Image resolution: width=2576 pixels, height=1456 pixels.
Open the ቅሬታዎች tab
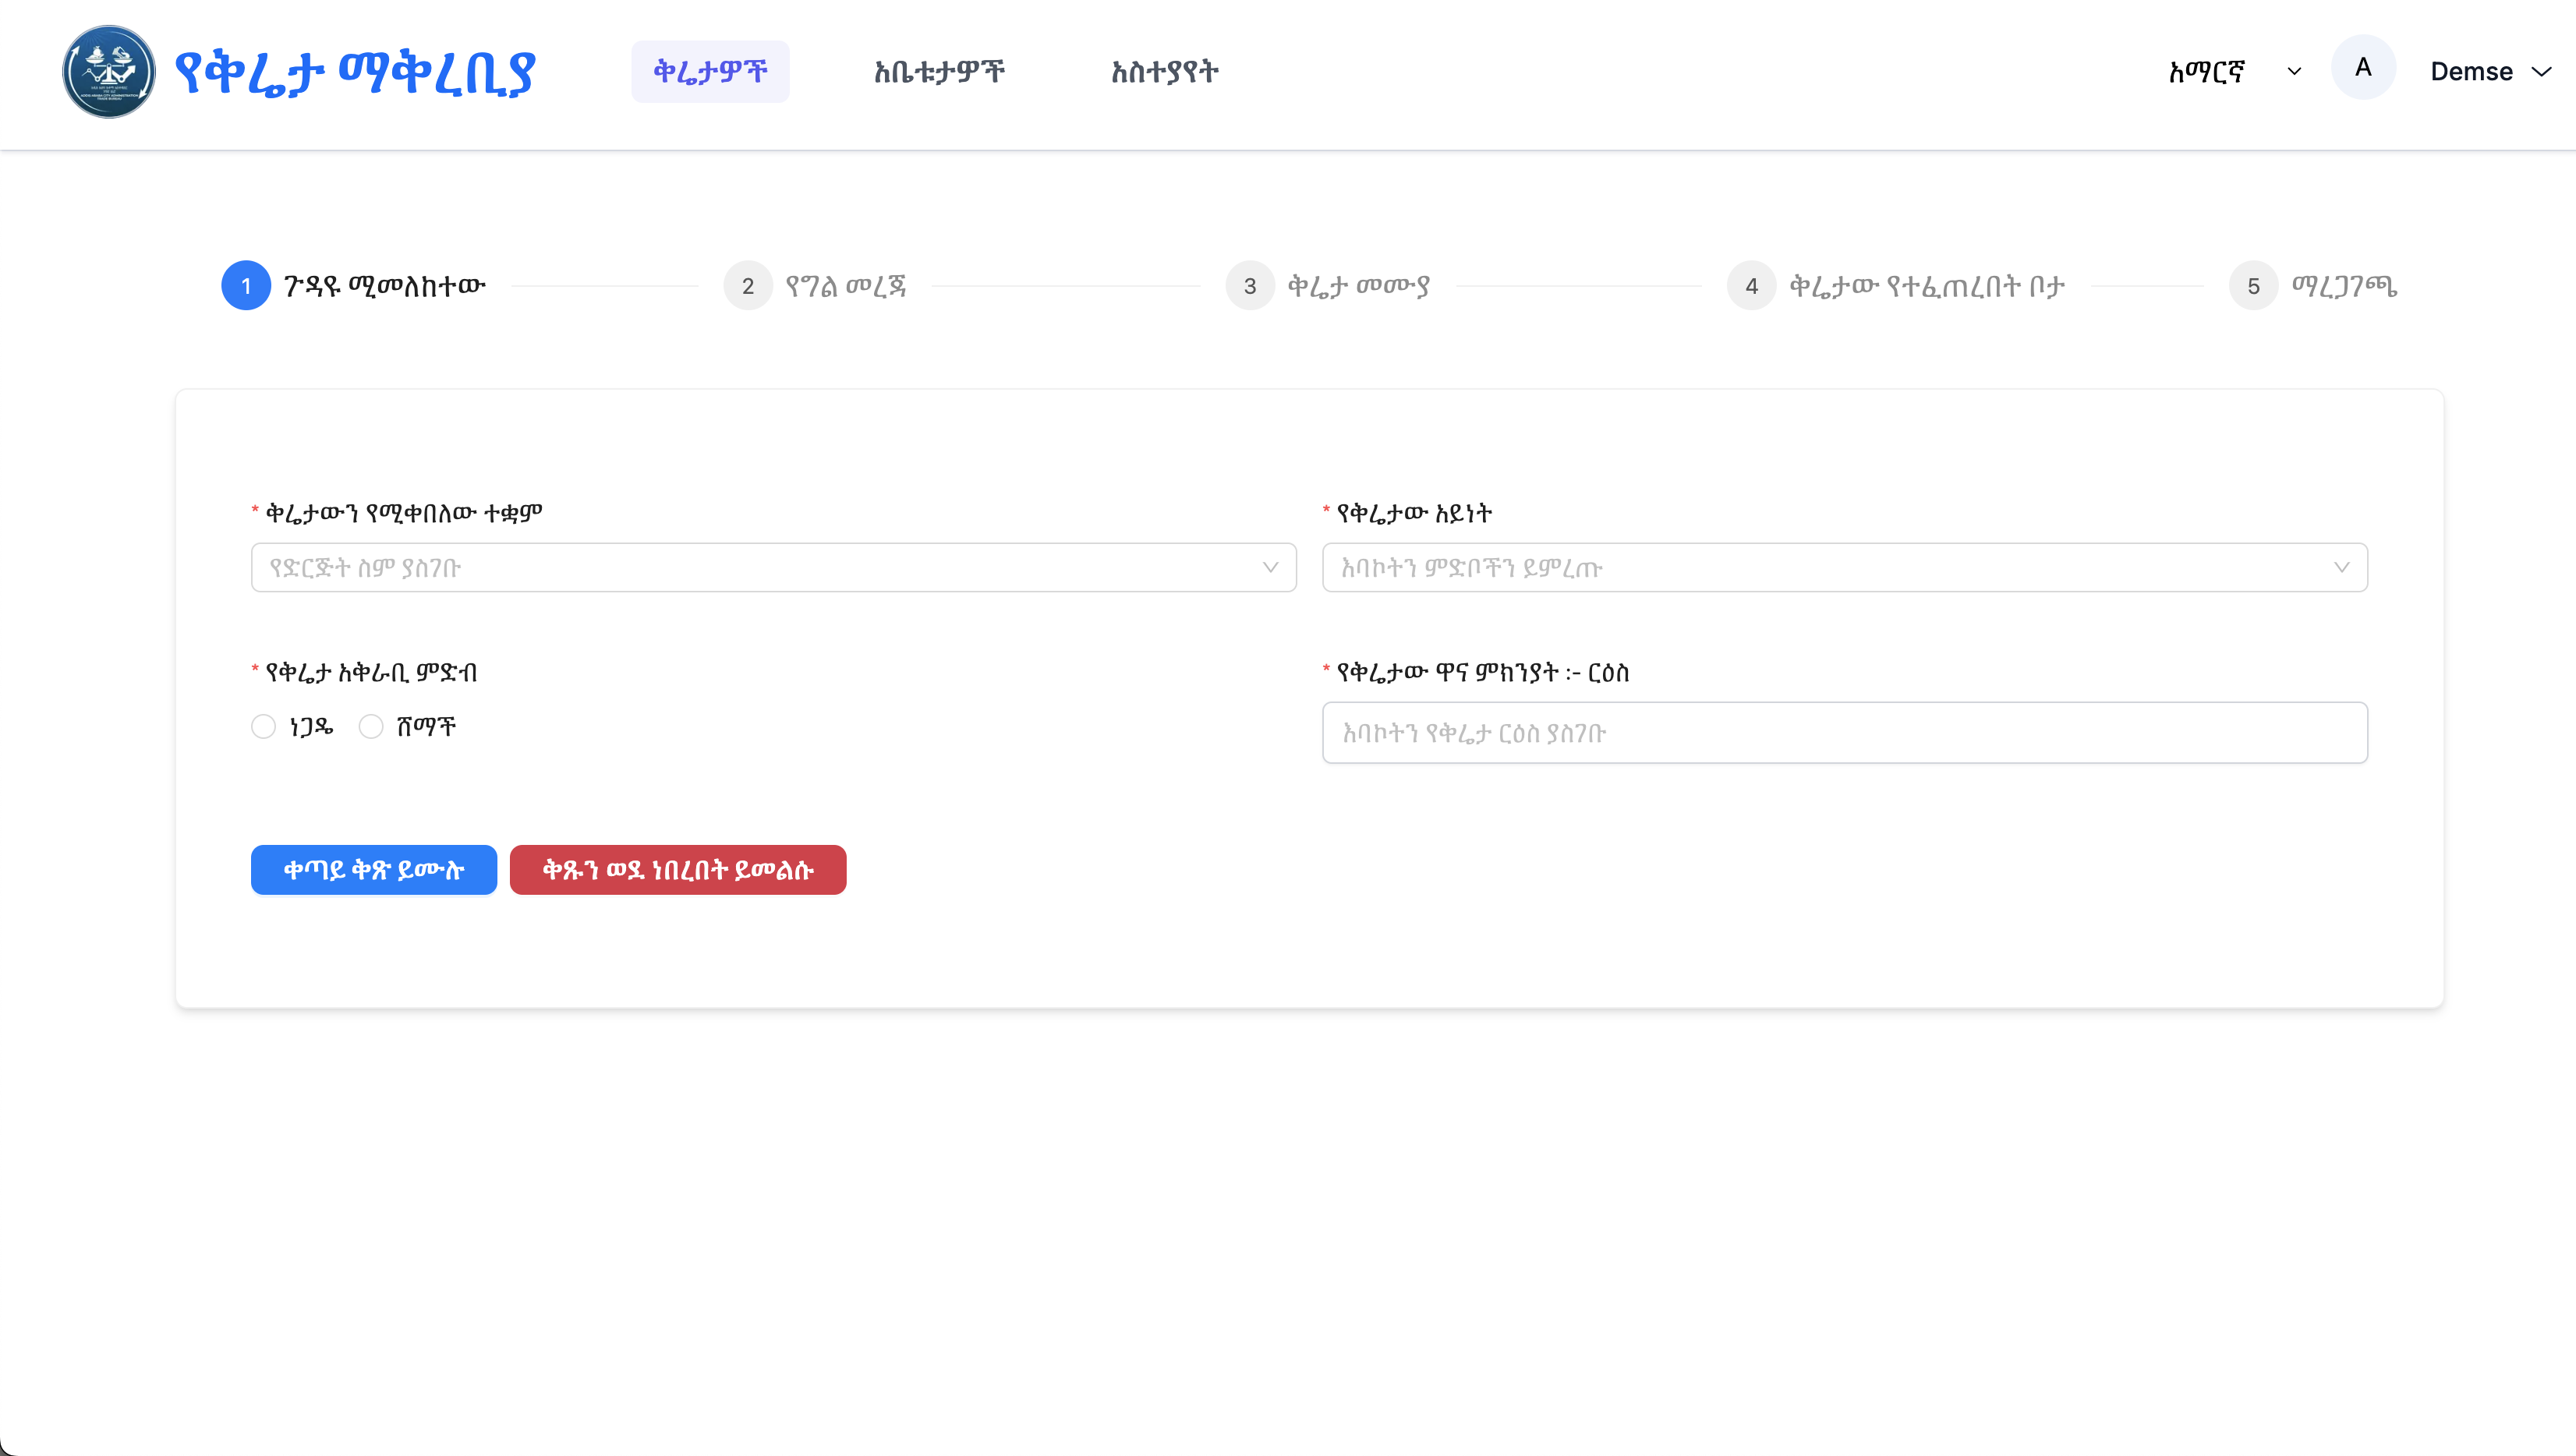[710, 71]
